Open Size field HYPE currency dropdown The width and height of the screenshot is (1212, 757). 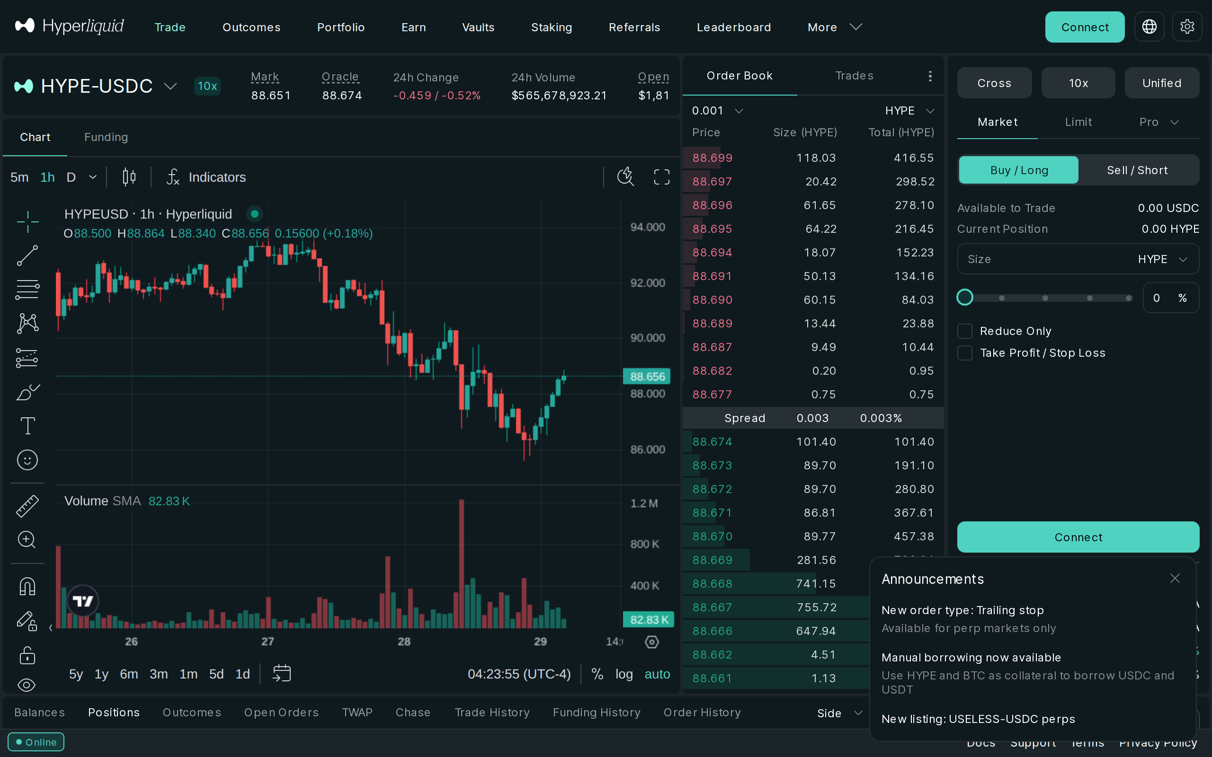coord(1162,259)
